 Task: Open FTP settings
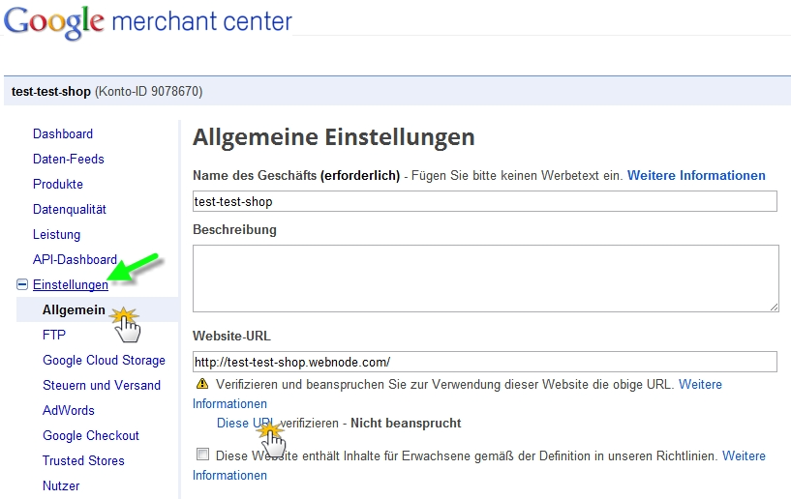click(54, 335)
